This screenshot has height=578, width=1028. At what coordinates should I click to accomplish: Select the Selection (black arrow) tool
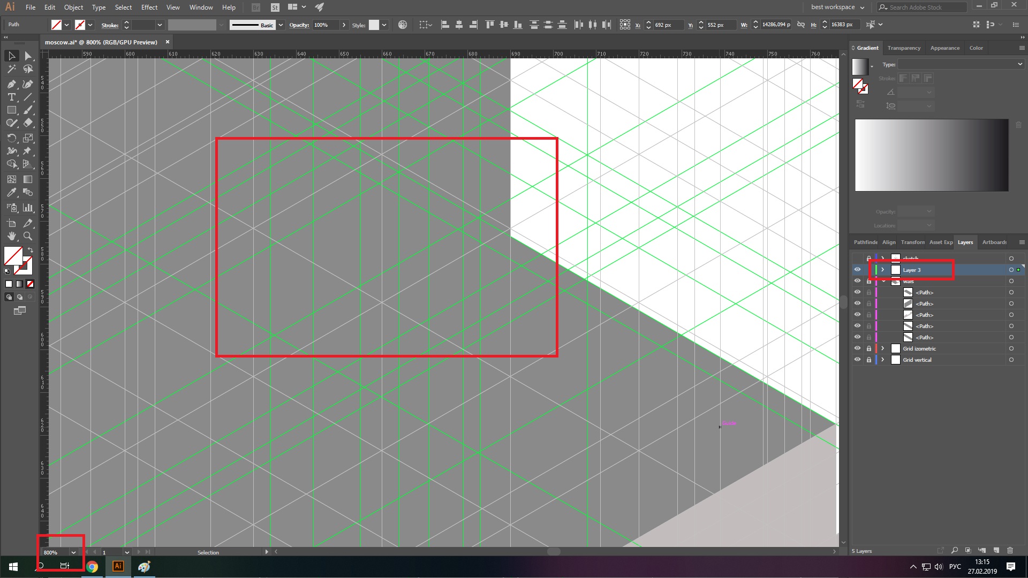click(x=12, y=56)
